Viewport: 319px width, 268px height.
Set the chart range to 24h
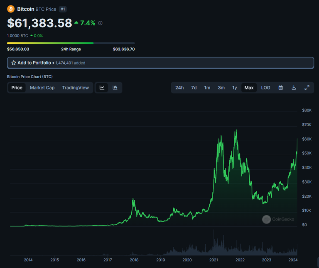(x=179, y=88)
